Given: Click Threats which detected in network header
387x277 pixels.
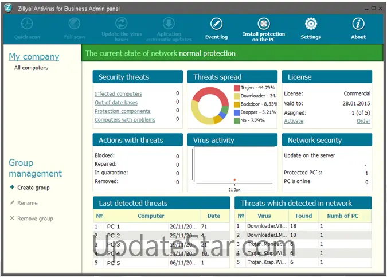Looking at the screenshot, I should (303, 203).
